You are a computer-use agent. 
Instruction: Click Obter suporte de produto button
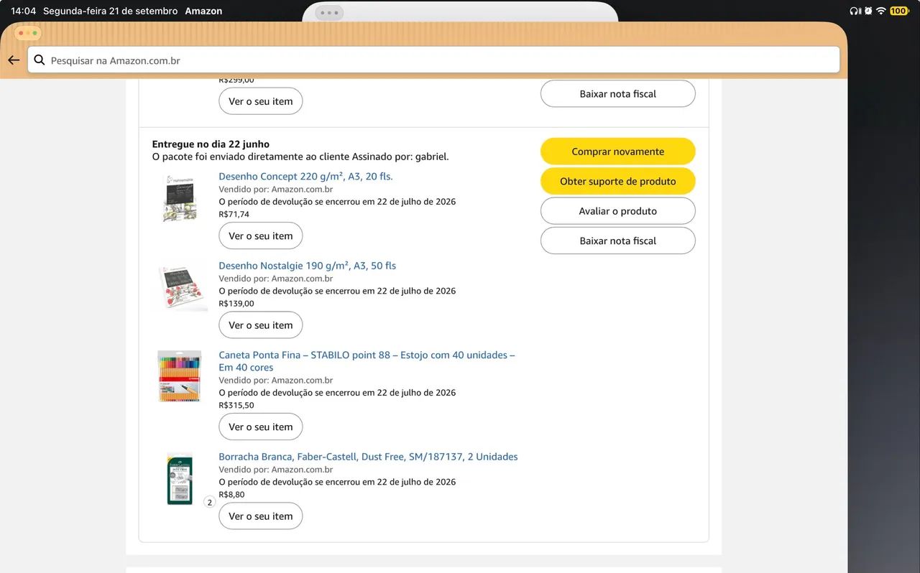[x=618, y=181]
